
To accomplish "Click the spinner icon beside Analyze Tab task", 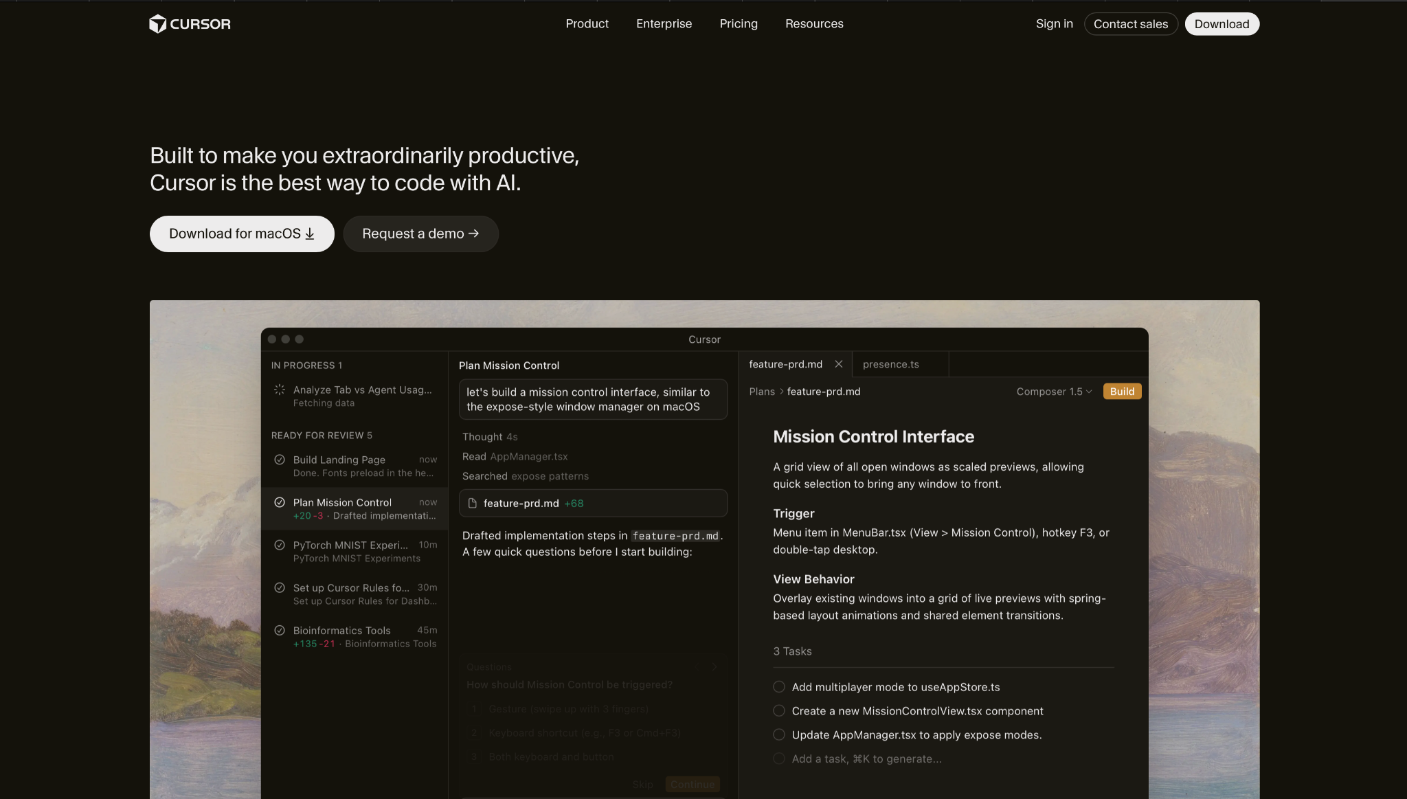I will click(x=280, y=390).
